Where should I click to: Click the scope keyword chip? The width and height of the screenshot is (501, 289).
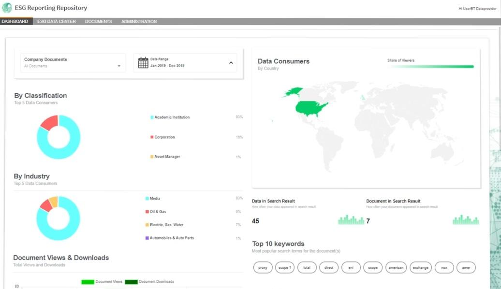tap(373, 268)
